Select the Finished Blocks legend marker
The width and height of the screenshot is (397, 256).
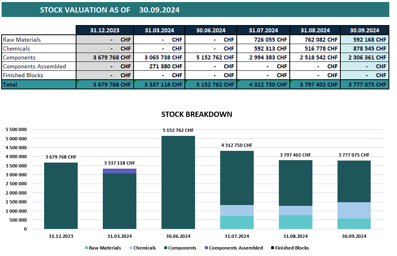tap(273, 248)
